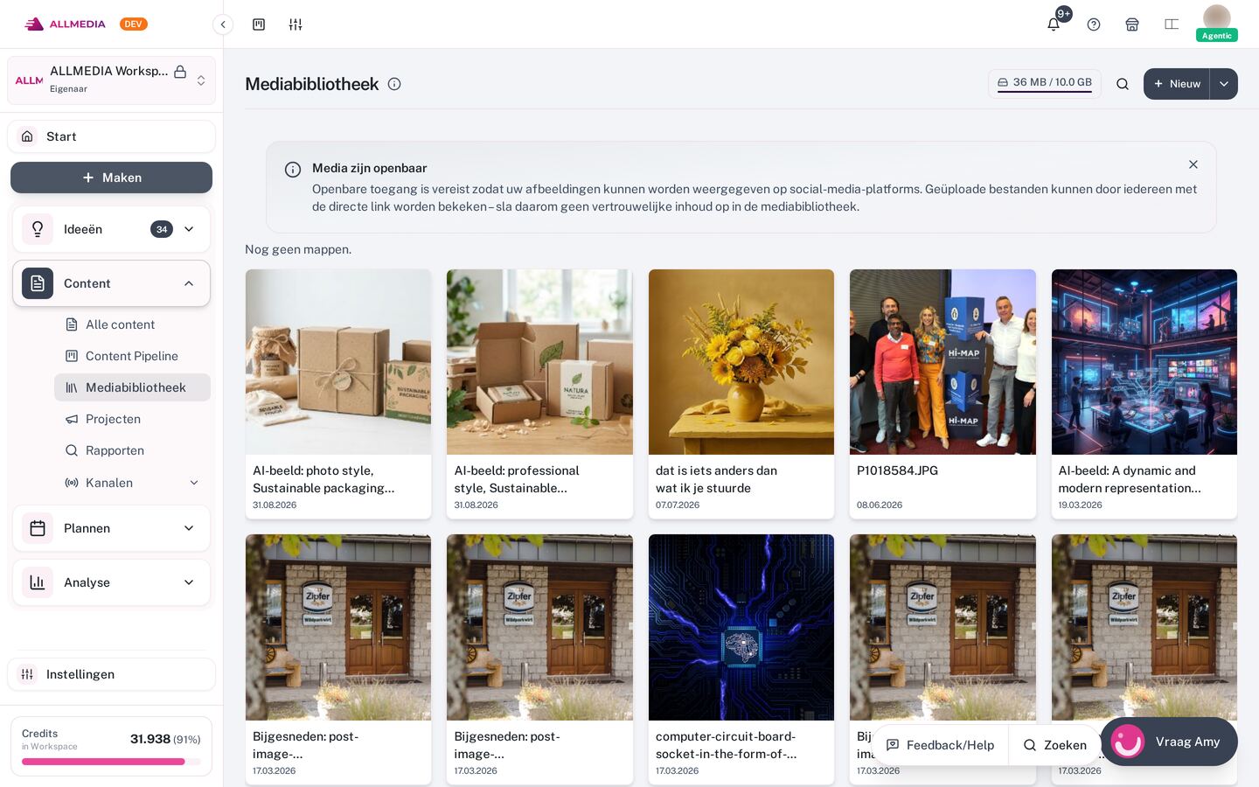Click the DEV badge next to logo

(x=134, y=24)
